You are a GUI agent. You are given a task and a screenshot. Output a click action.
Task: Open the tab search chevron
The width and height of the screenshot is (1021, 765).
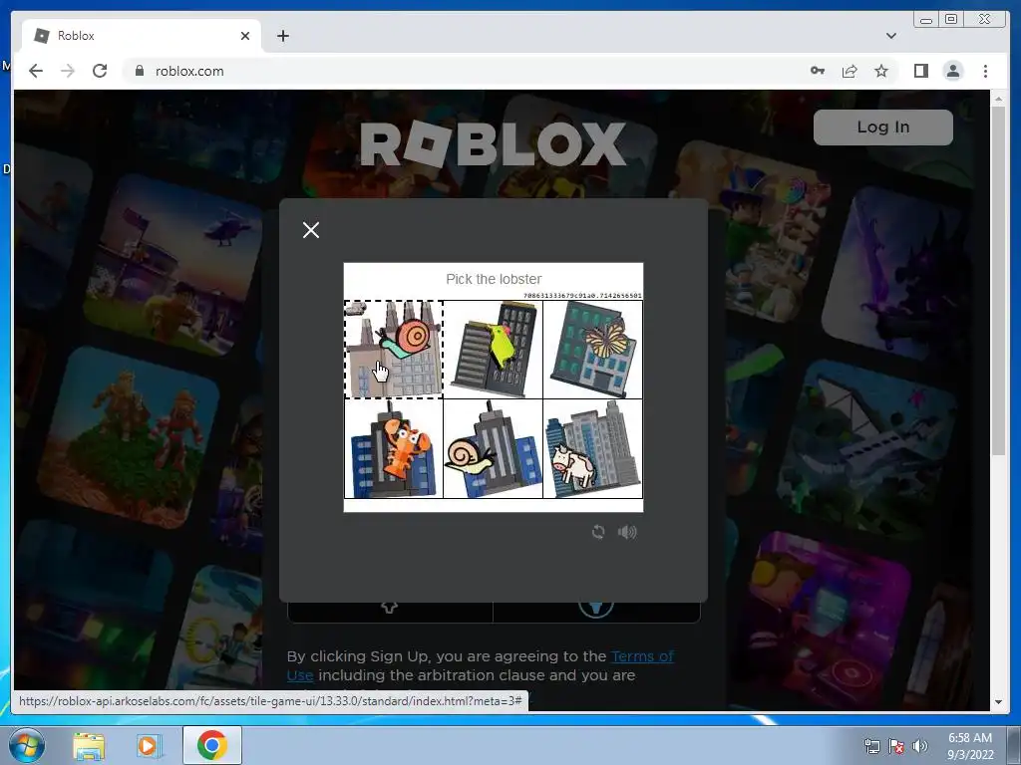[x=890, y=36]
